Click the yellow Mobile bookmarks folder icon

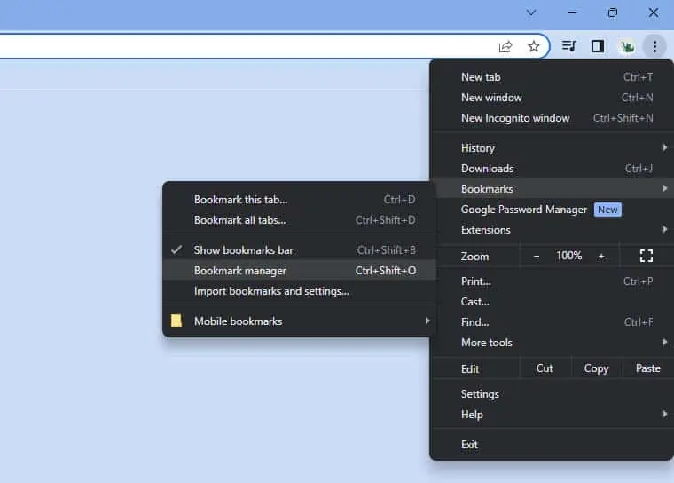point(176,321)
